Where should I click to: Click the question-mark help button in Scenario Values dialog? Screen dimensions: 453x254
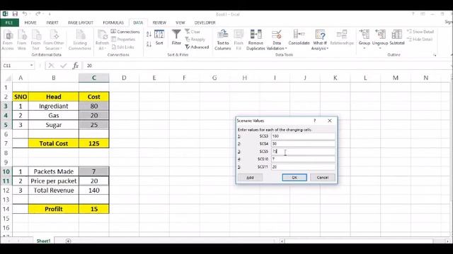314,121
